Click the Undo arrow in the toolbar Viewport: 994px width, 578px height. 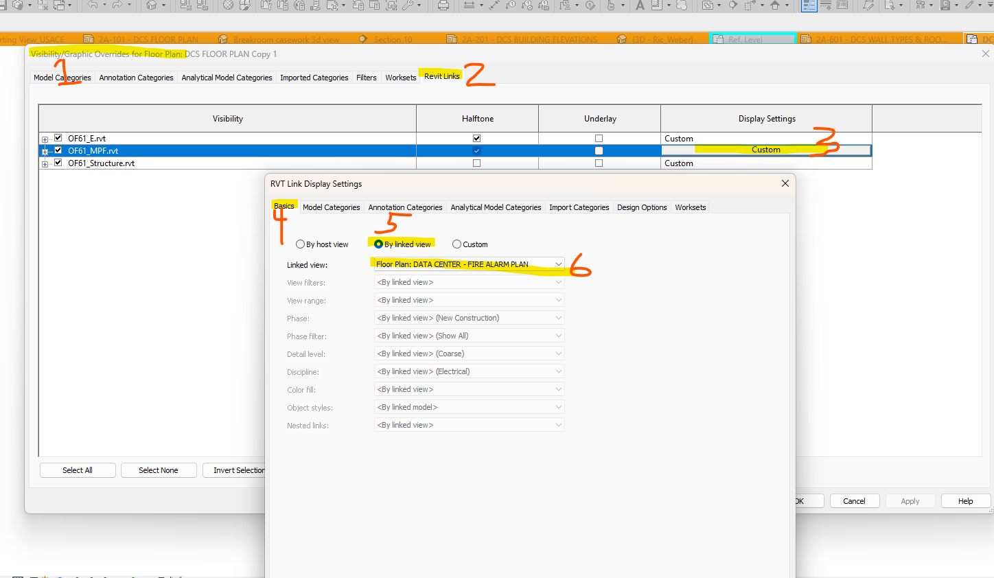point(93,5)
